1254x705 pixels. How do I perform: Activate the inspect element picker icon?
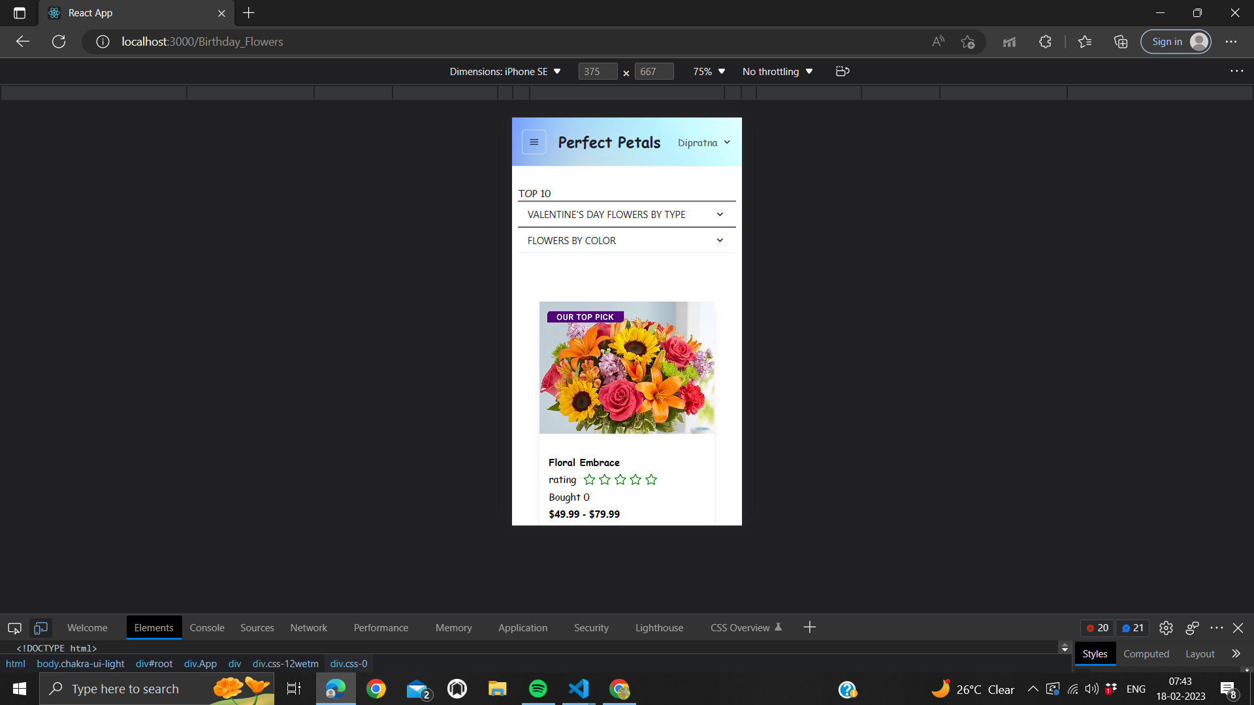(x=14, y=628)
